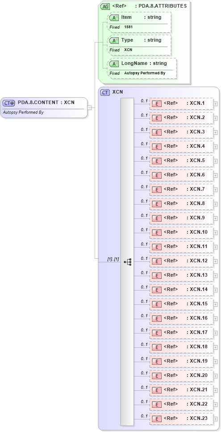
Task: Click the E icon of XCN.20
Action: [x=157, y=376]
